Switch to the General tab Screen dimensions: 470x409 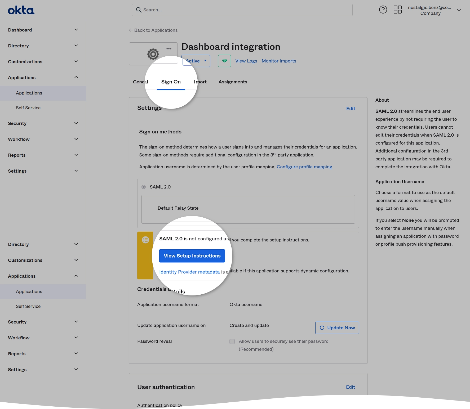140,82
